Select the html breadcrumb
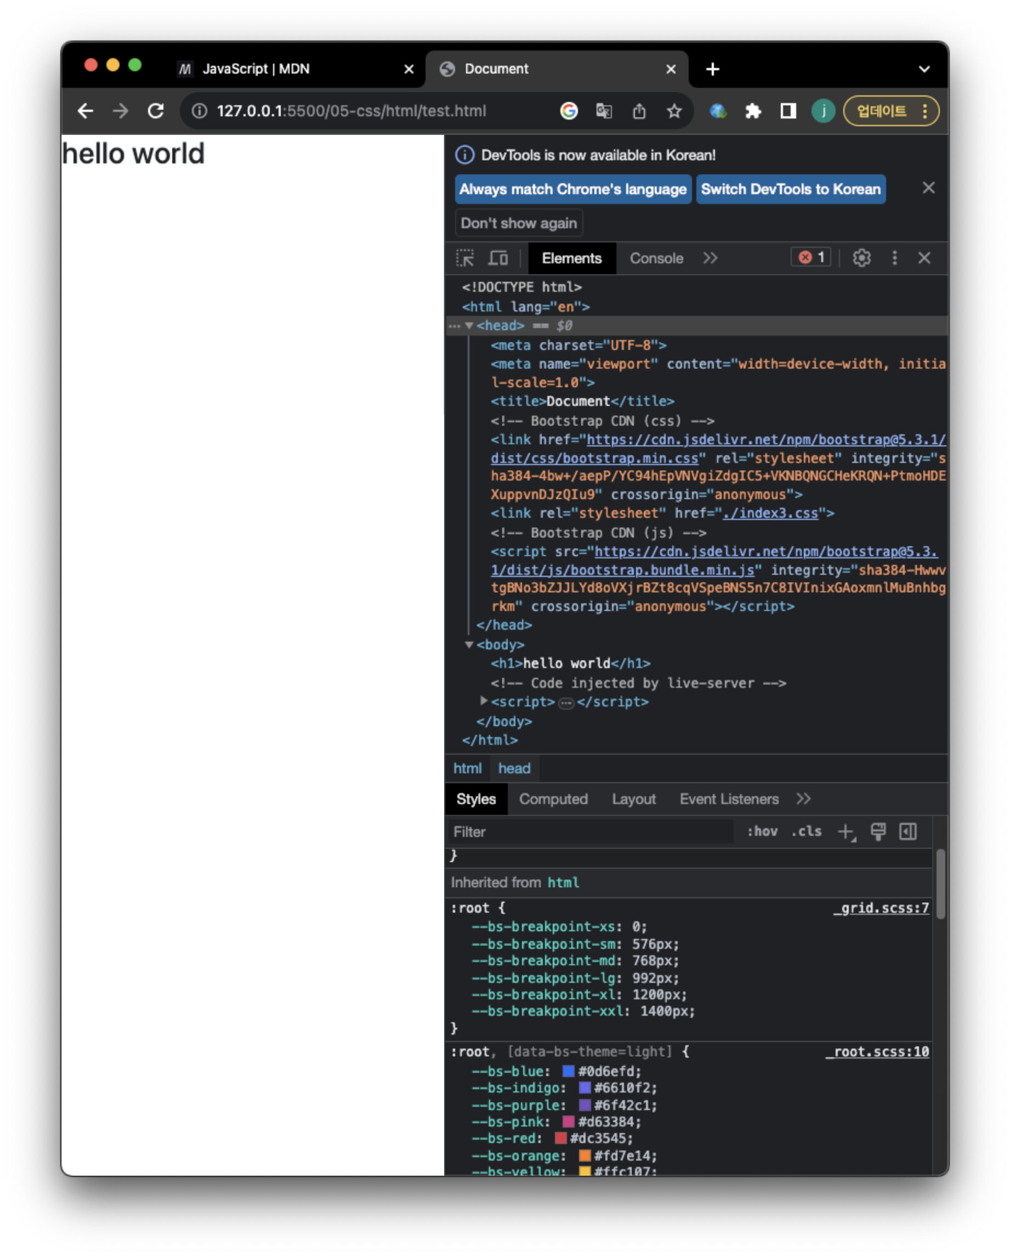The width and height of the screenshot is (1010, 1257). pos(467,768)
